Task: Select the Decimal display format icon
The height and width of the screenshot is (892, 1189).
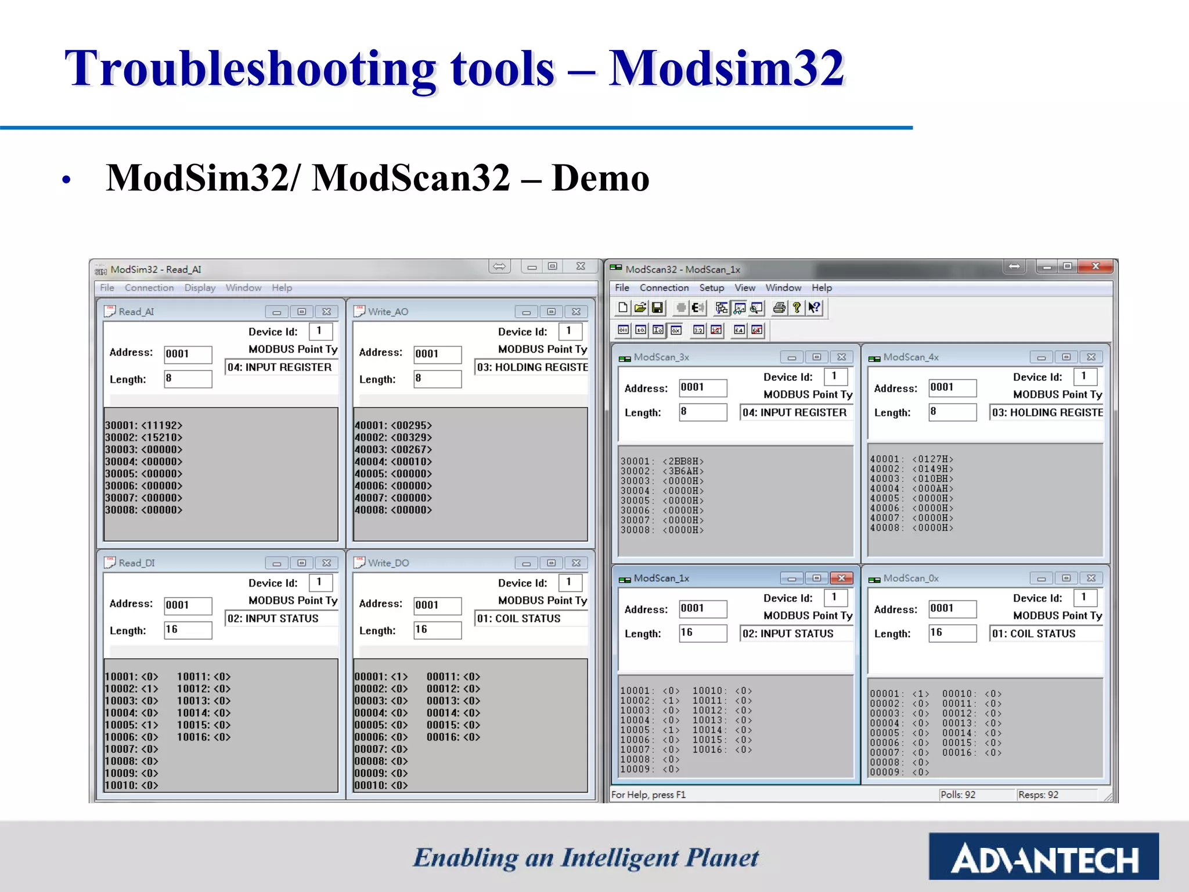Action: click(640, 330)
